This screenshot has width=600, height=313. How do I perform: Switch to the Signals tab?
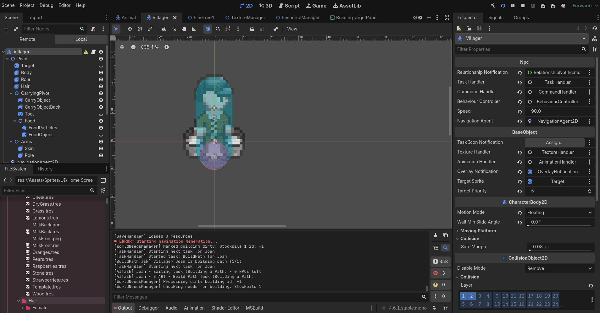496,18
